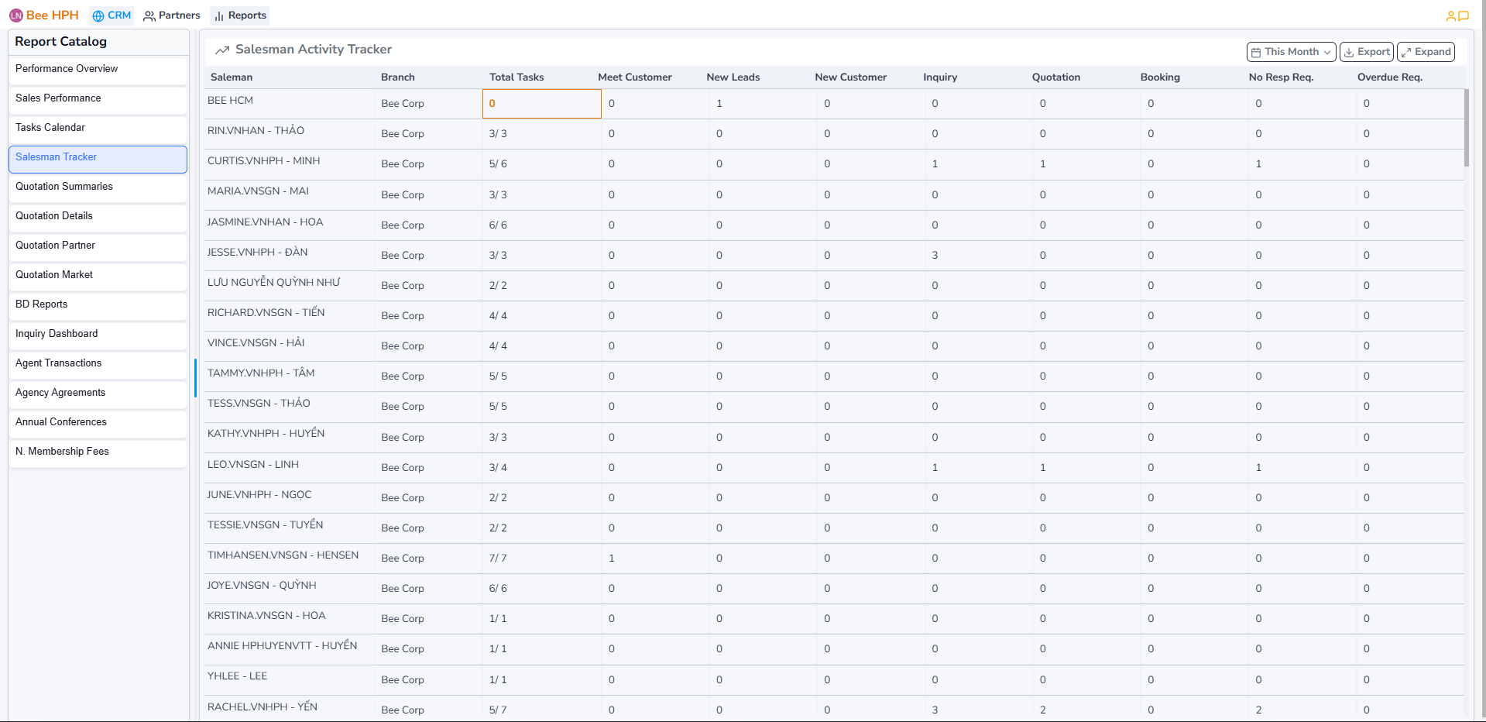This screenshot has width=1486, height=722.
Task: Click the Reports bar-chart icon
Action: tap(219, 15)
